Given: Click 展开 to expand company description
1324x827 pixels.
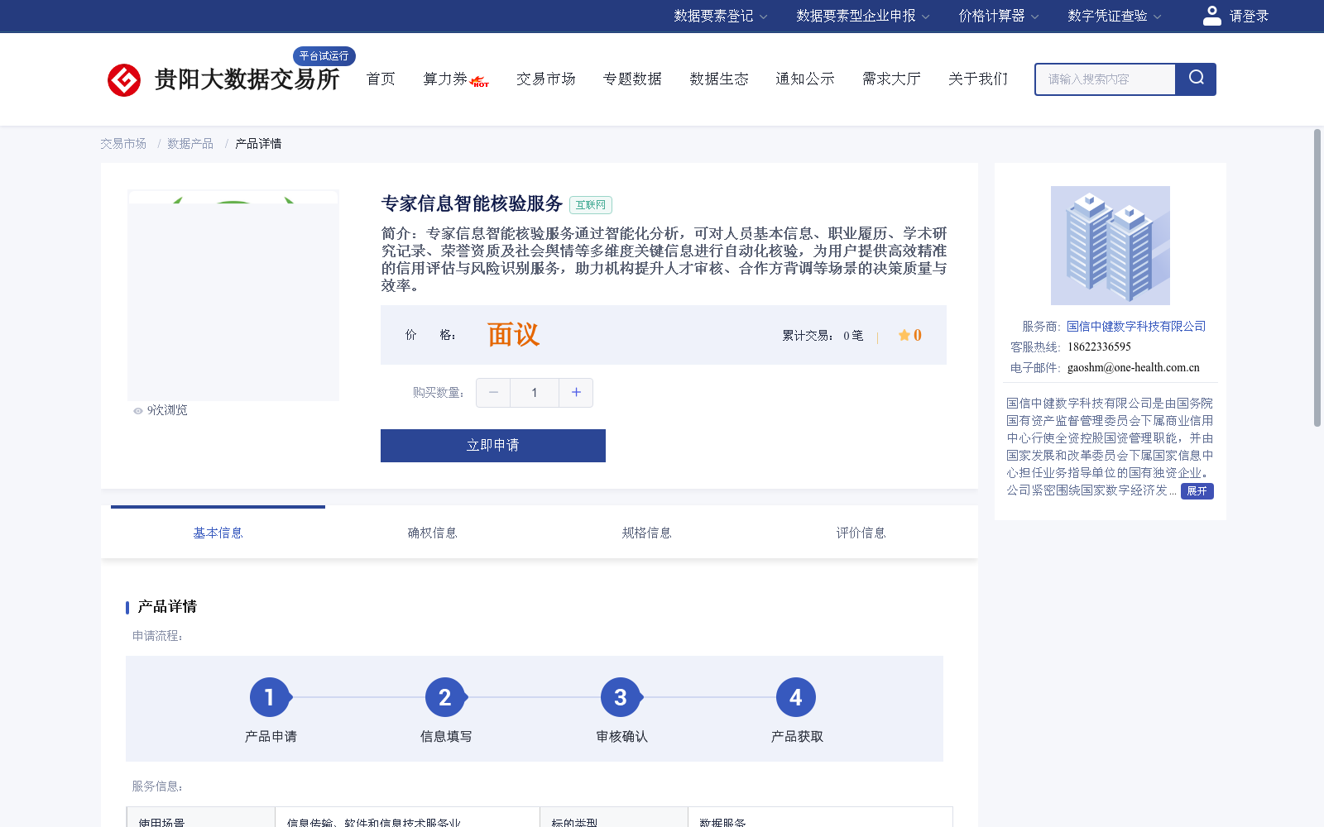Looking at the screenshot, I should coord(1197,491).
